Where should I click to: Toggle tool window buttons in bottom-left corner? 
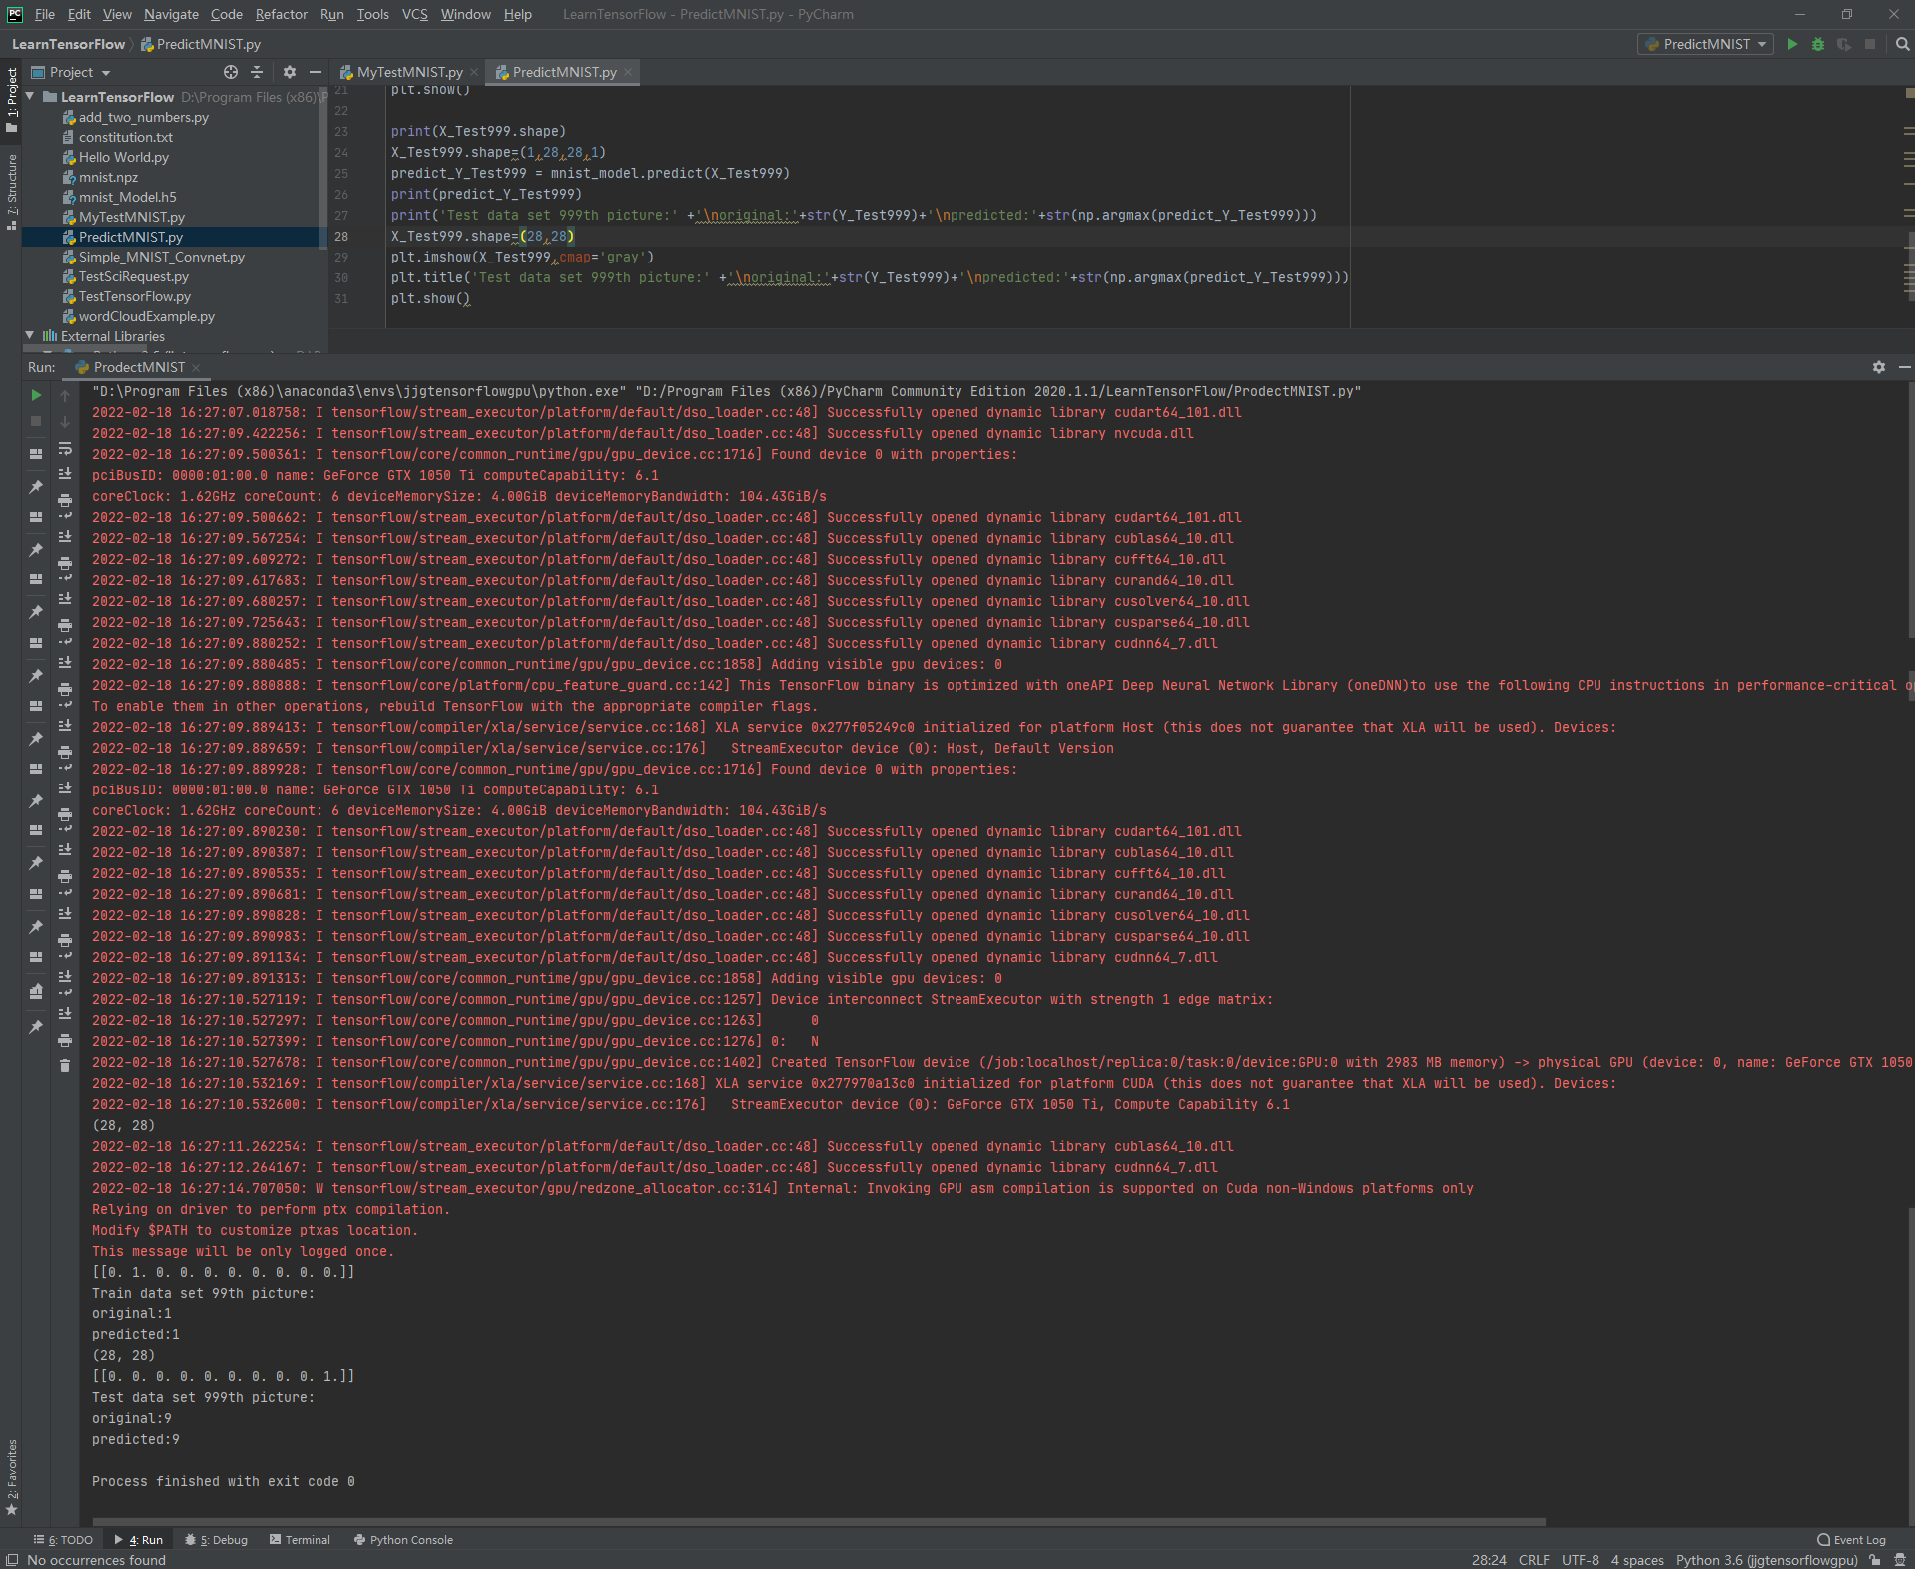point(12,1560)
